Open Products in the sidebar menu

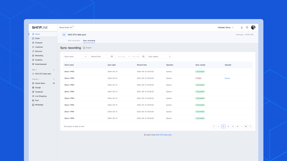point(39,43)
